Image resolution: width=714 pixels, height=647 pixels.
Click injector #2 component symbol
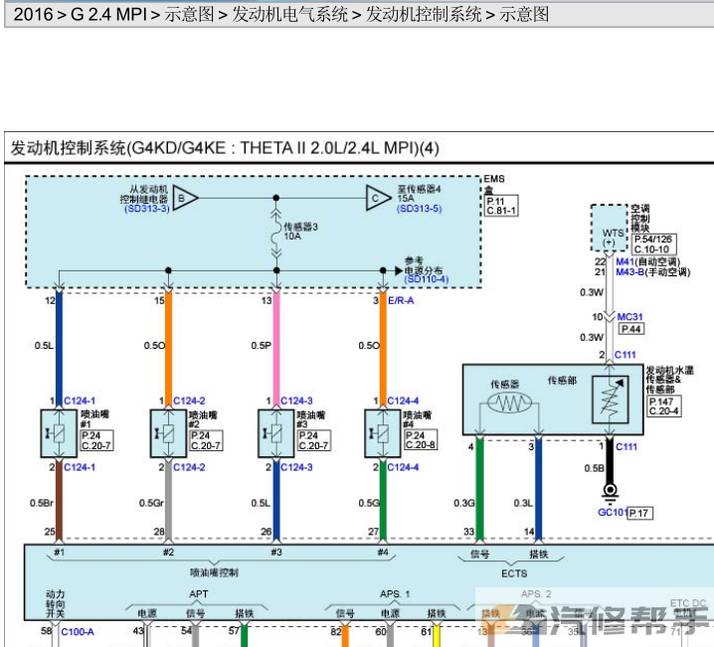click(x=168, y=433)
